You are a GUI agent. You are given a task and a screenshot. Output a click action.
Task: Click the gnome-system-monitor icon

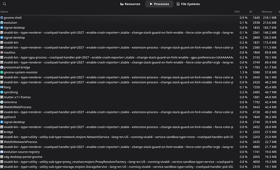tap(2, 72)
